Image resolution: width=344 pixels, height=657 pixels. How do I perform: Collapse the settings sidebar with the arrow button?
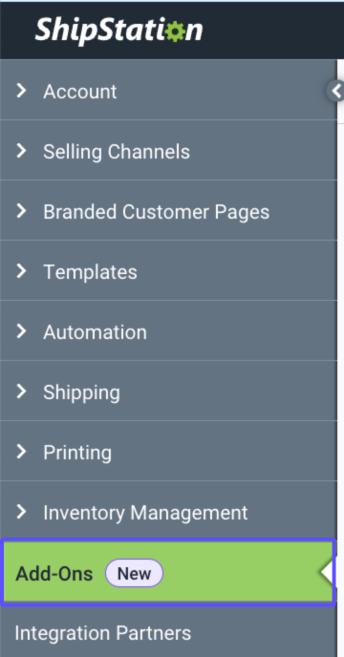(x=336, y=91)
